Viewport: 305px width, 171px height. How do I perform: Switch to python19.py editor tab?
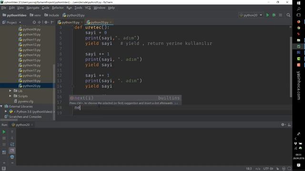71,22
